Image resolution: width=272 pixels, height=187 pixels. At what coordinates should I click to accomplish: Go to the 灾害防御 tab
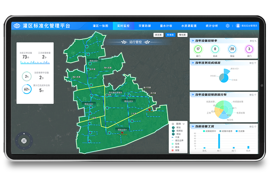145,26
